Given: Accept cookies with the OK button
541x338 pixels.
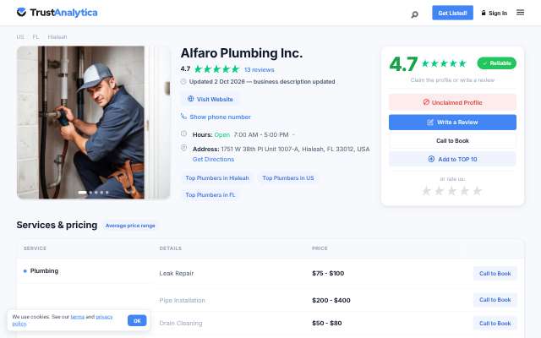Looking at the screenshot, I should click(x=137, y=320).
